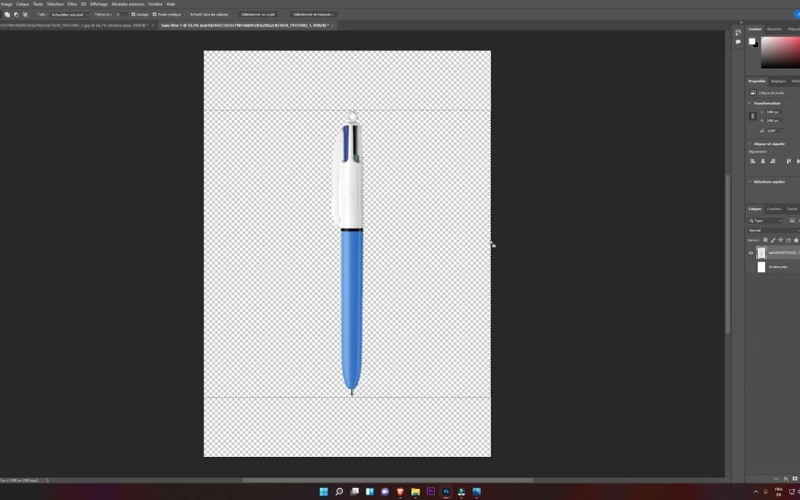Open Windows taskbar search

(x=339, y=492)
